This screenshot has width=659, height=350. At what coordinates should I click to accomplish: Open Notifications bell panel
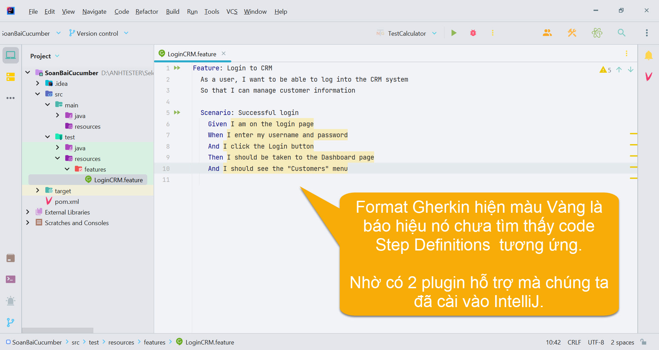click(x=648, y=55)
